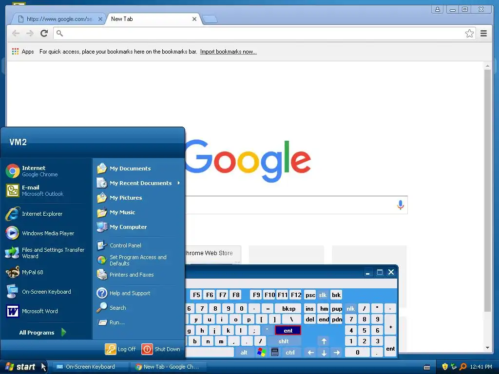
Task: Toggle scroll lock slk key
Action: (x=323, y=295)
